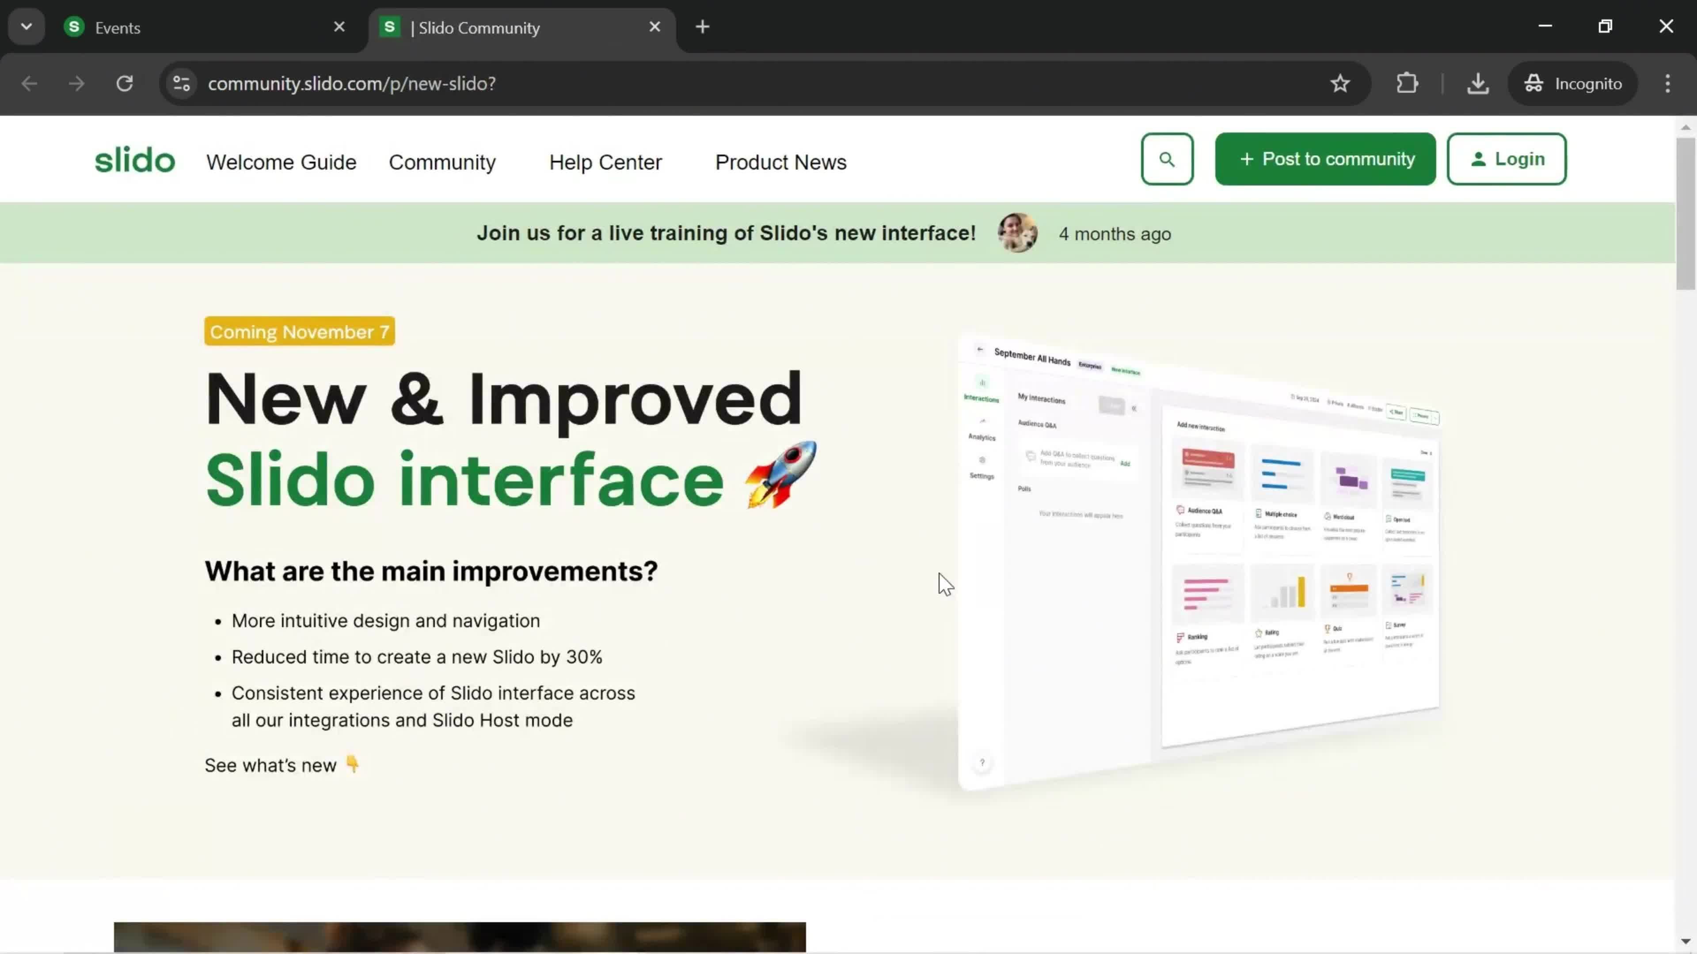Click Post to community button
The height and width of the screenshot is (954, 1697).
tap(1325, 159)
